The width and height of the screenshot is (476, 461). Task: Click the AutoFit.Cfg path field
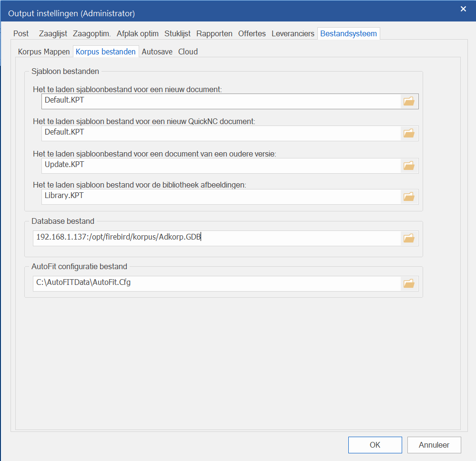[x=217, y=283]
